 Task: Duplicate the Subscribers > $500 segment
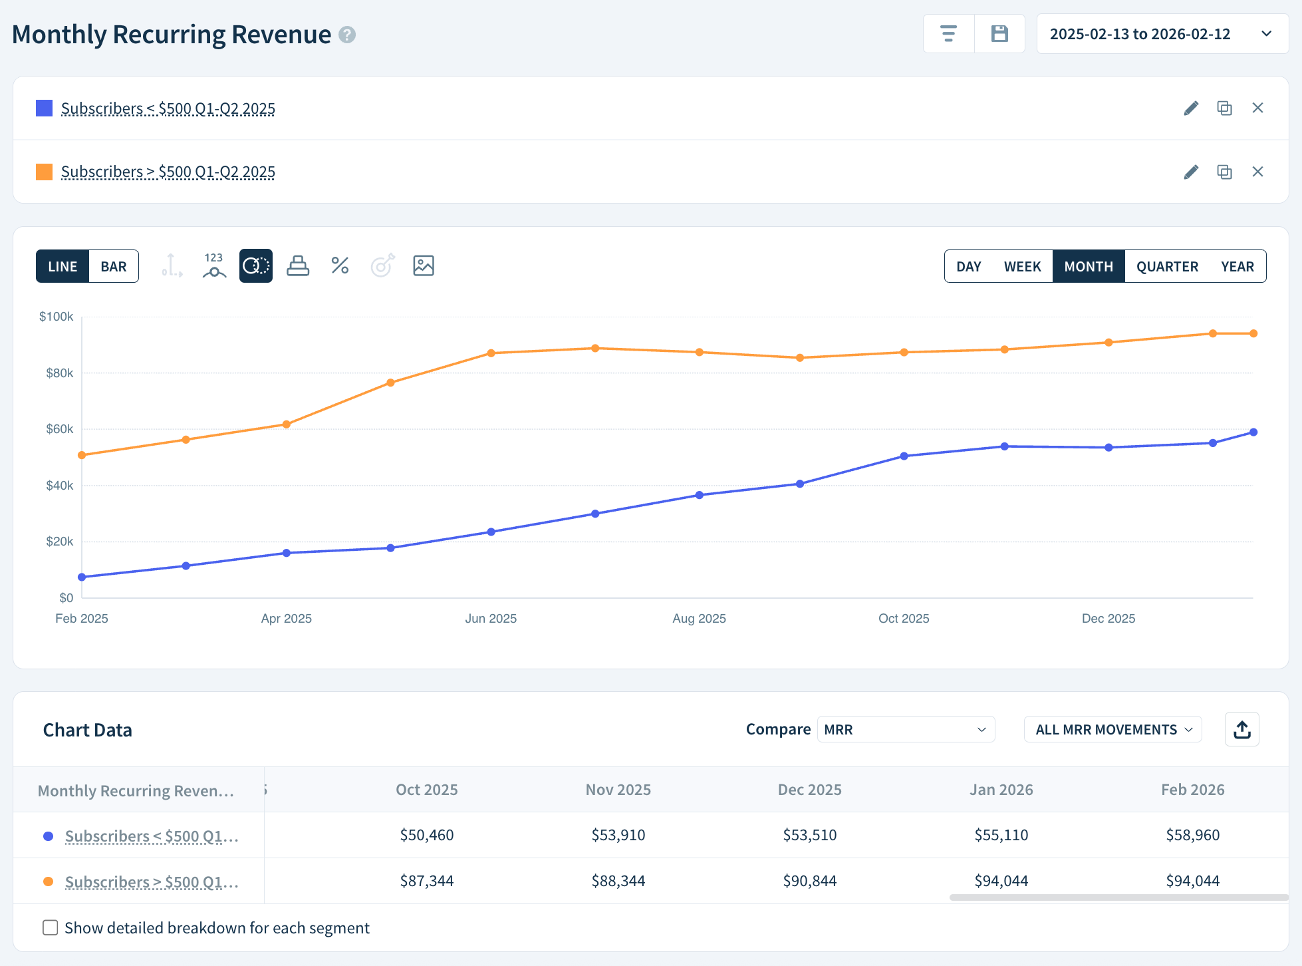point(1224,172)
